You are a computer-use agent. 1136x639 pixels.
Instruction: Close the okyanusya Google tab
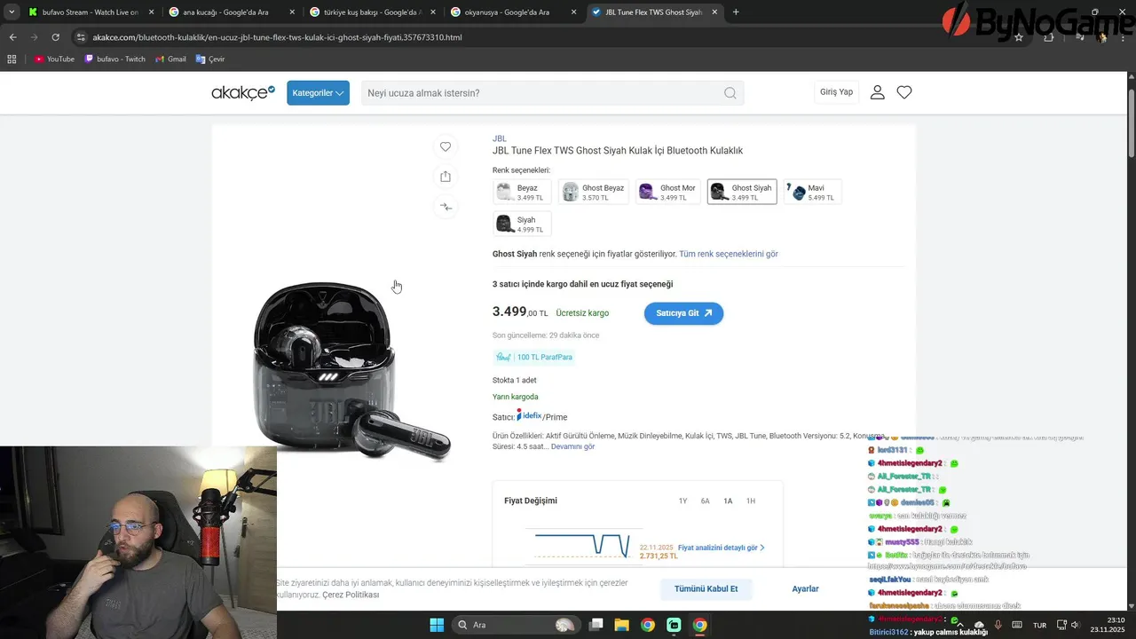(574, 12)
